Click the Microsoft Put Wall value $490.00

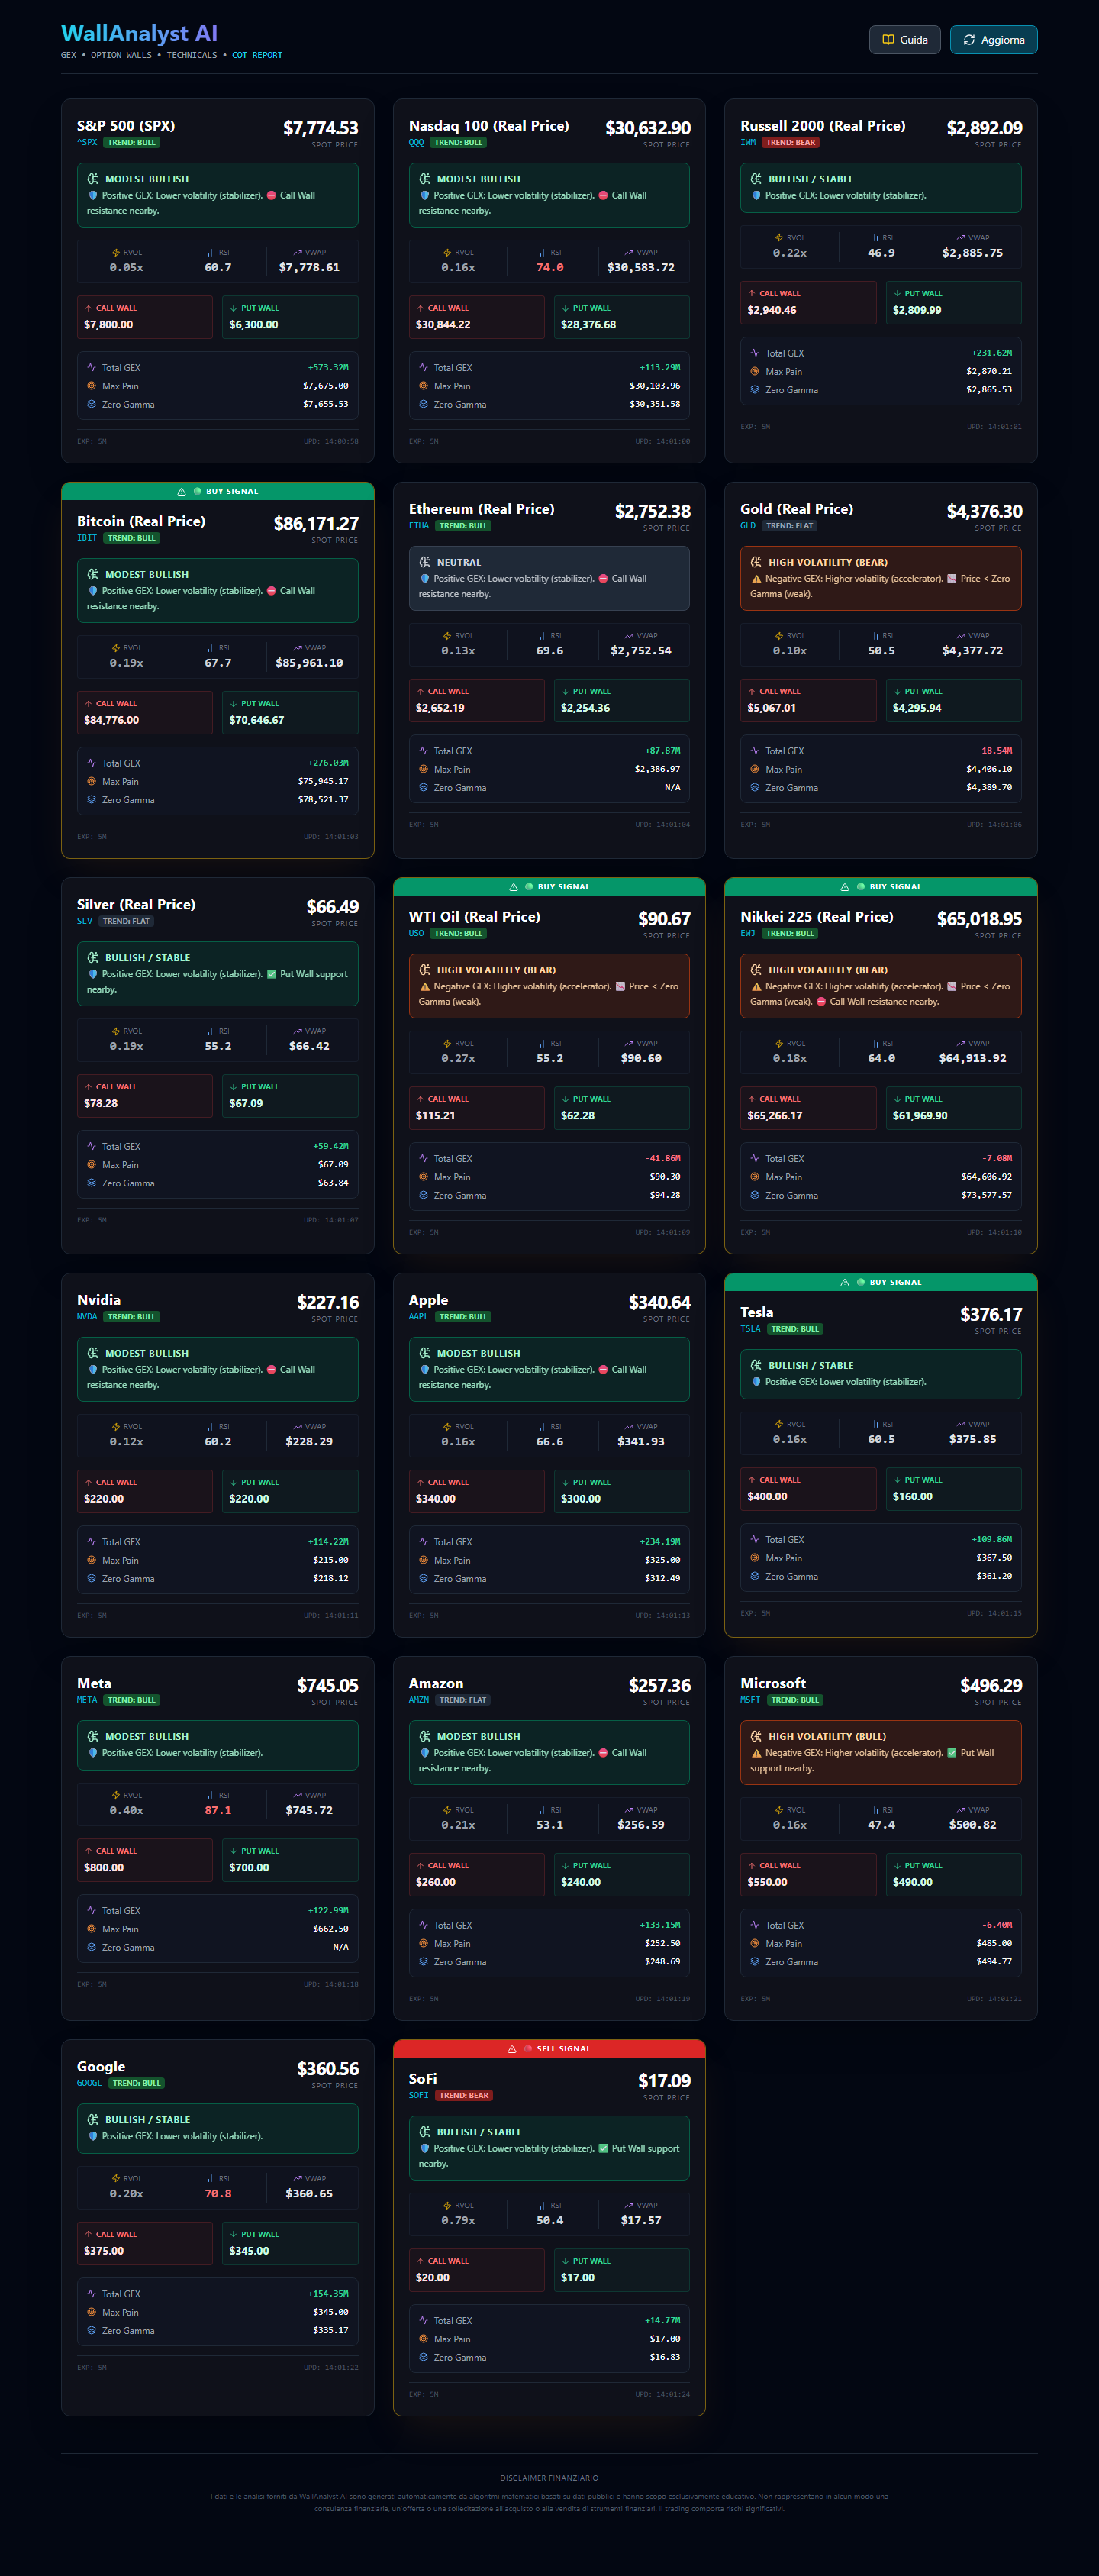click(913, 1882)
